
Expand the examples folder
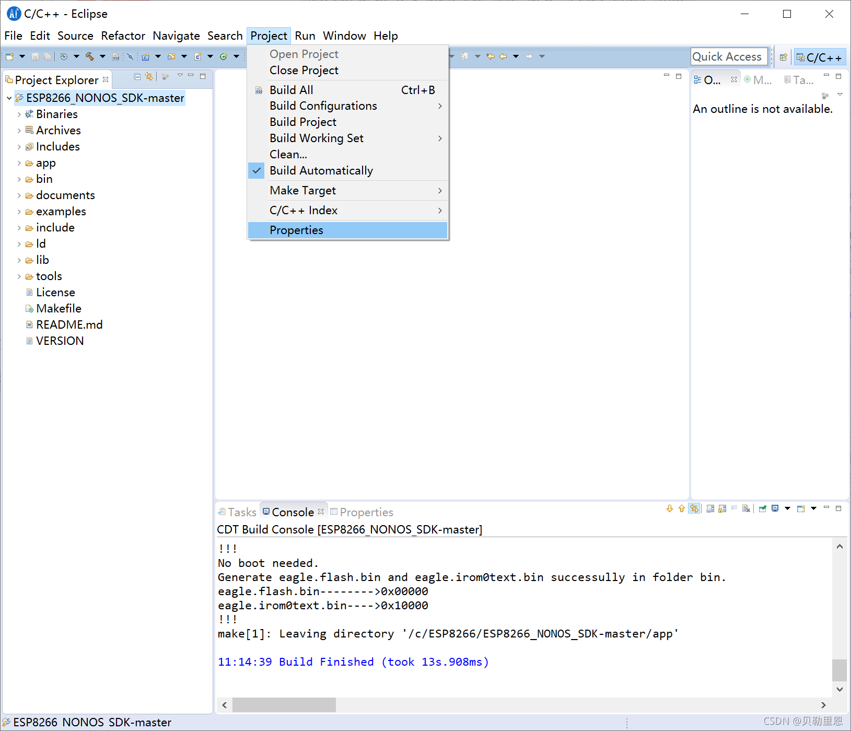point(19,212)
